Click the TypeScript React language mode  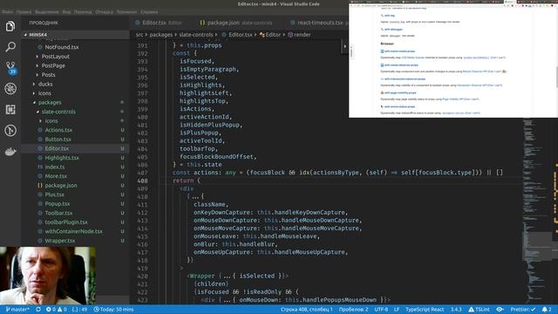(425, 310)
